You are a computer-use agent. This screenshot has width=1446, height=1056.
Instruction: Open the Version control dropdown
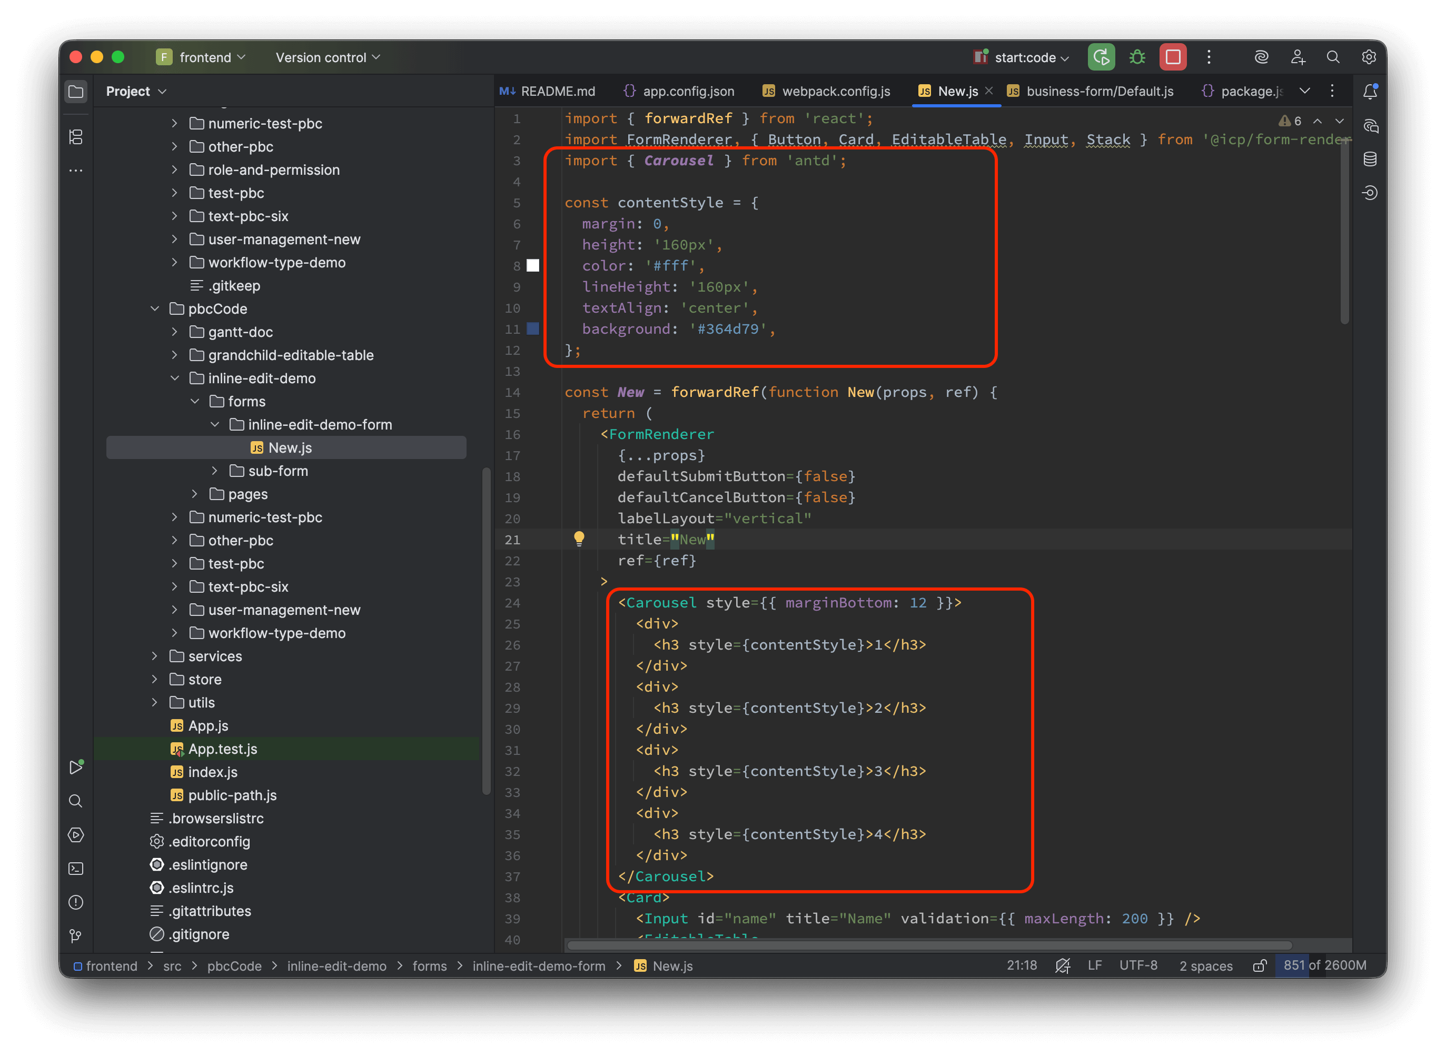tap(328, 57)
